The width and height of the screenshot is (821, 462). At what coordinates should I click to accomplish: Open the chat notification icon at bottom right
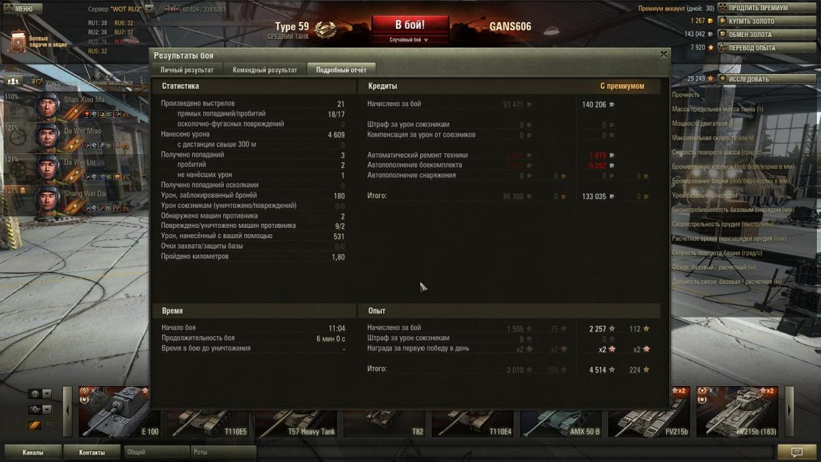click(x=796, y=452)
